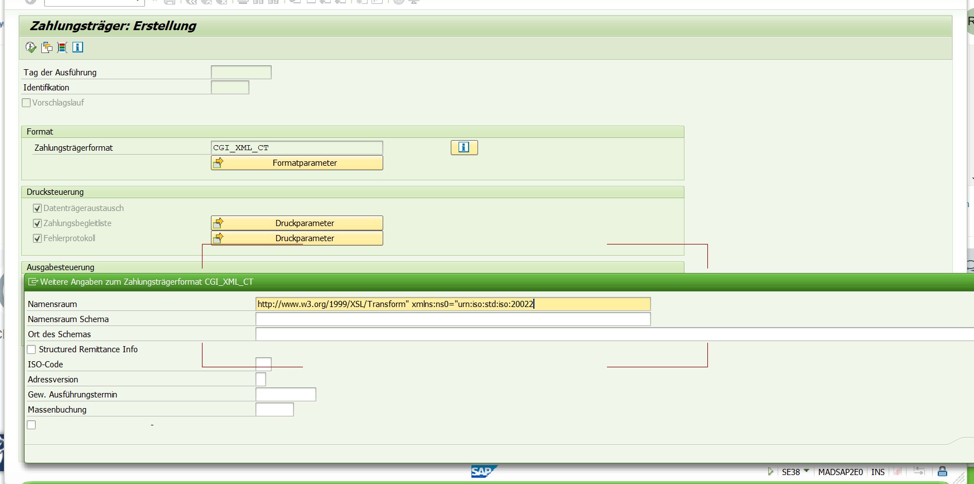Image resolution: width=974 pixels, height=484 pixels.
Task: Open the selection options color-bar icon
Action: tap(62, 47)
